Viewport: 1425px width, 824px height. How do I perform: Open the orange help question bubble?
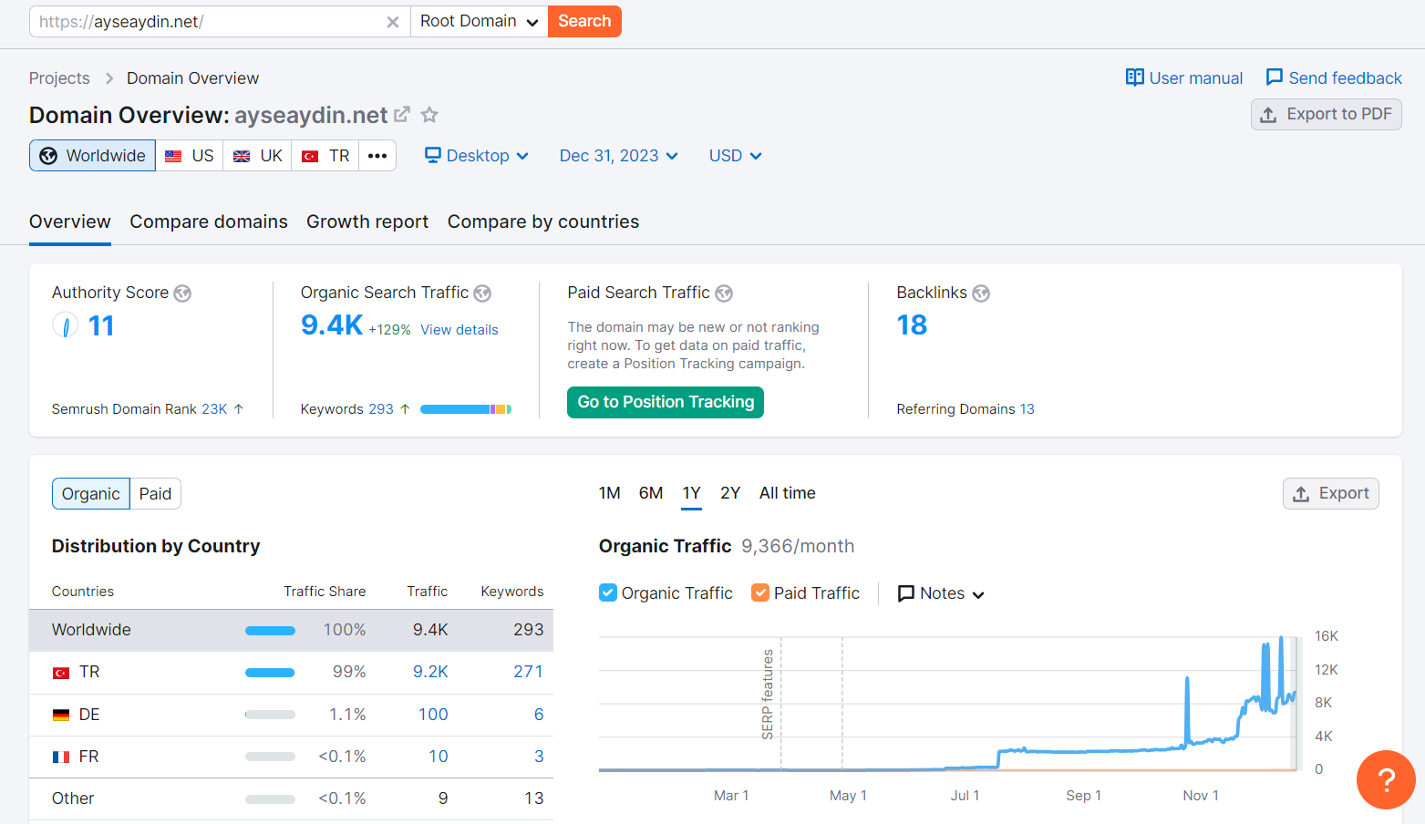point(1386,779)
